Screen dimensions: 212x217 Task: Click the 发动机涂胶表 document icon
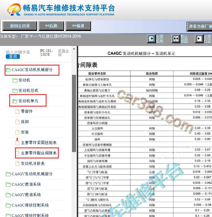[17, 164]
